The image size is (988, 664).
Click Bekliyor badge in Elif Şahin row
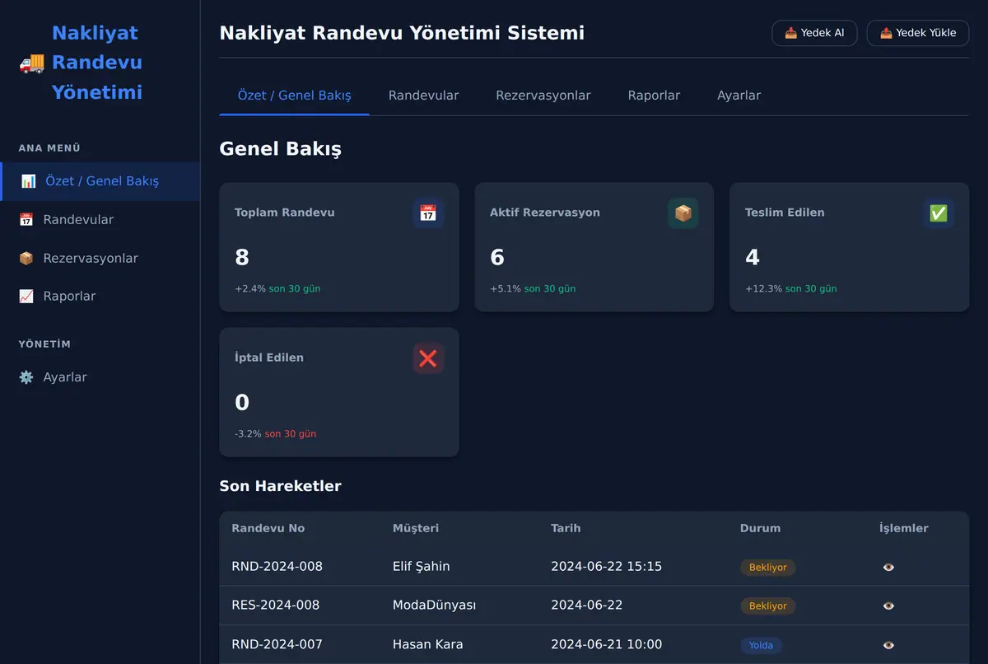tap(767, 568)
